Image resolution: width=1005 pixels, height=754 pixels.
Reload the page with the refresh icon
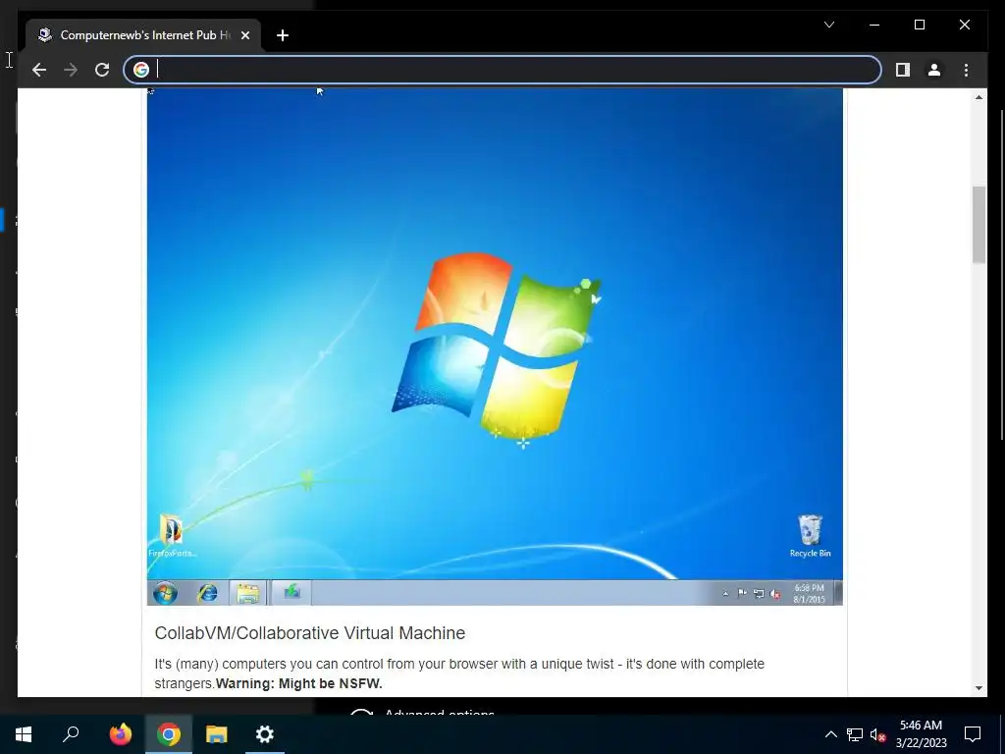tap(102, 70)
